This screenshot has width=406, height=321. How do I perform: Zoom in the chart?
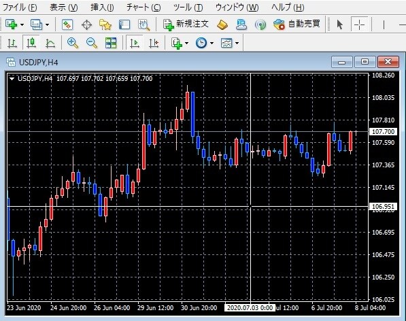[73, 43]
